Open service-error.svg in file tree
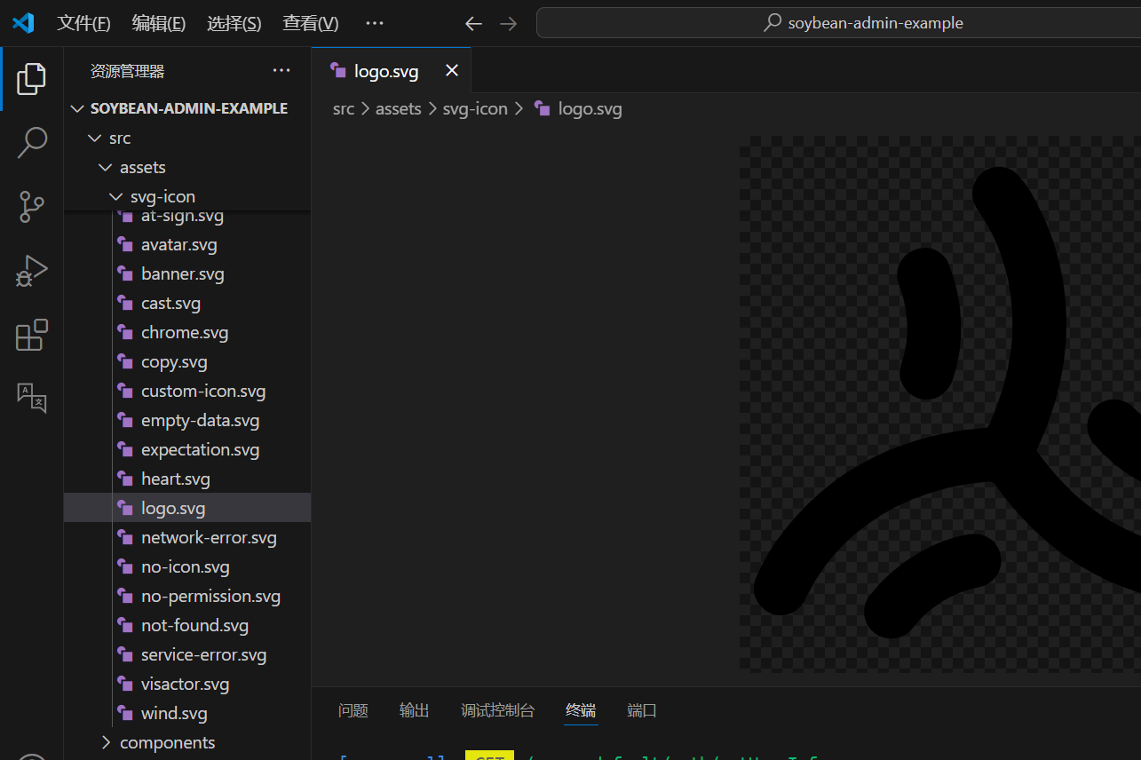 click(188, 654)
